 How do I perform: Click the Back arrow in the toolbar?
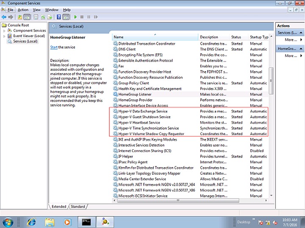point(4,17)
